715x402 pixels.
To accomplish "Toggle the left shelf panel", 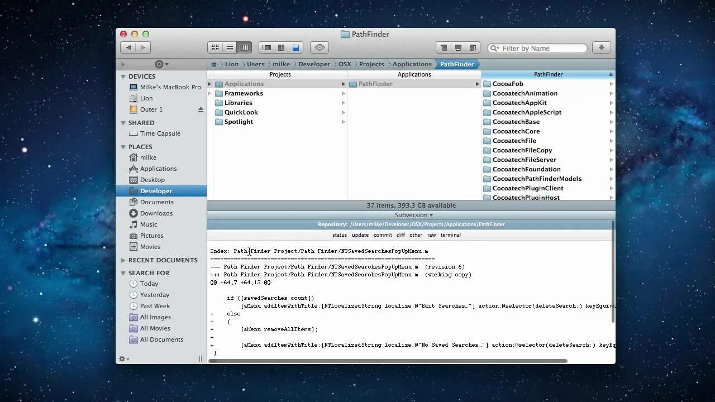I will pyautogui.click(x=444, y=48).
